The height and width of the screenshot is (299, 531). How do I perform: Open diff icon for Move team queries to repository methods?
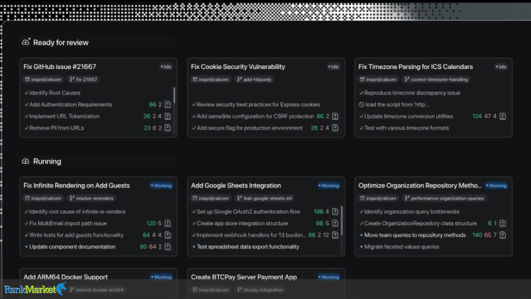pyautogui.click(x=503, y=235)
